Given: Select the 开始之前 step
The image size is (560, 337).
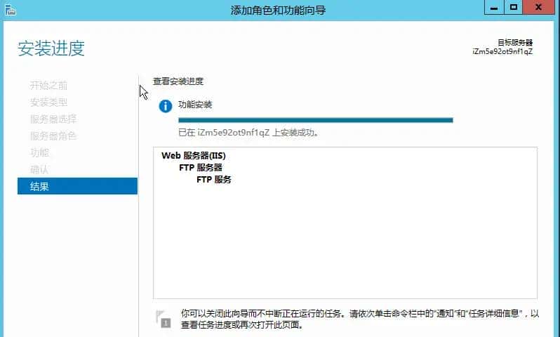Looking at the screenshot, I should [x=48, y=86].
